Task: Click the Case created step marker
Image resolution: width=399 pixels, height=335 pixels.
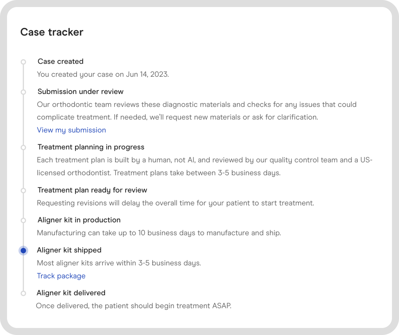Action: tap(23, 62)
